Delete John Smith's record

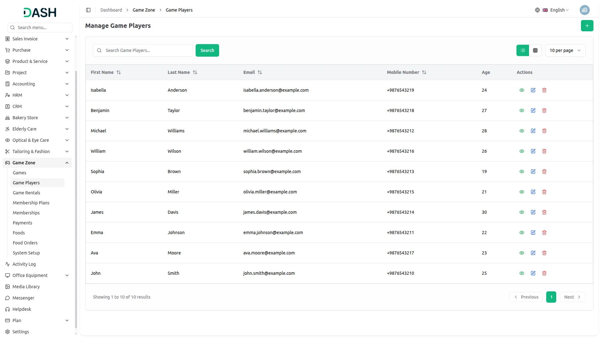[x=544, y=273]
